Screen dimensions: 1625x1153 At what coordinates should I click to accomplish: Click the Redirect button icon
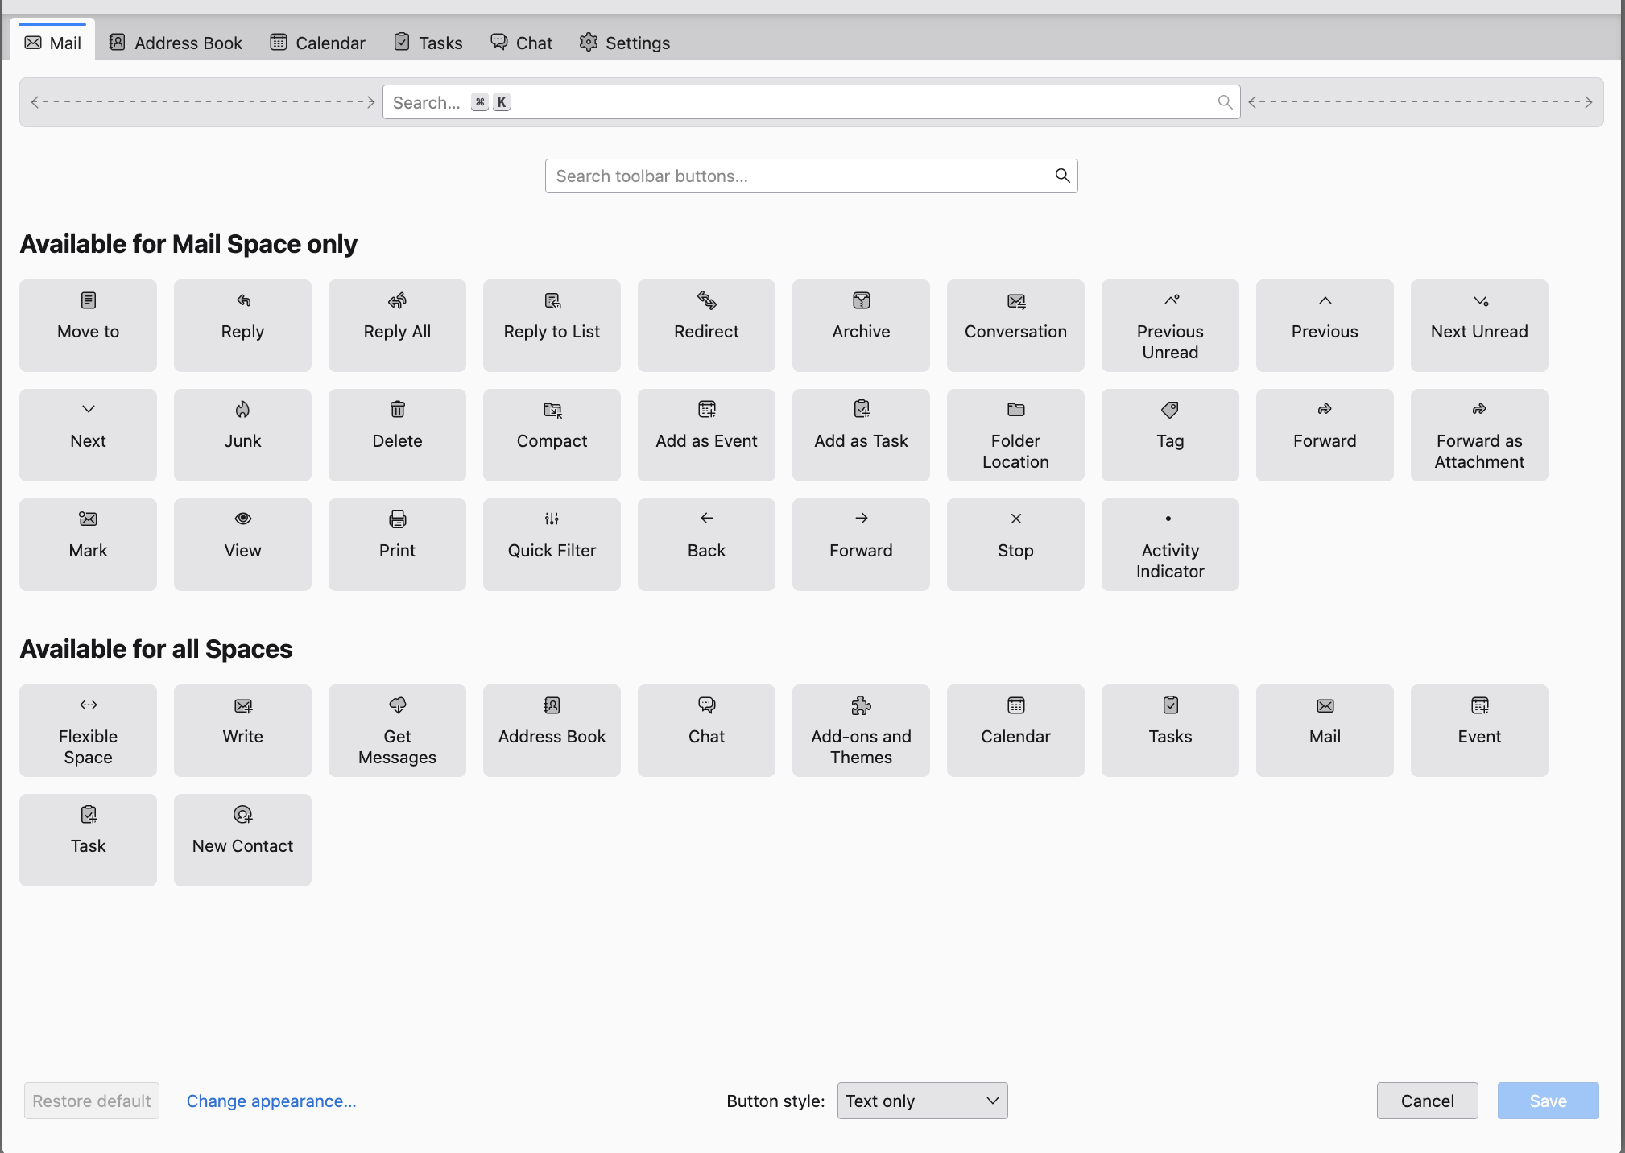(706, 301)
